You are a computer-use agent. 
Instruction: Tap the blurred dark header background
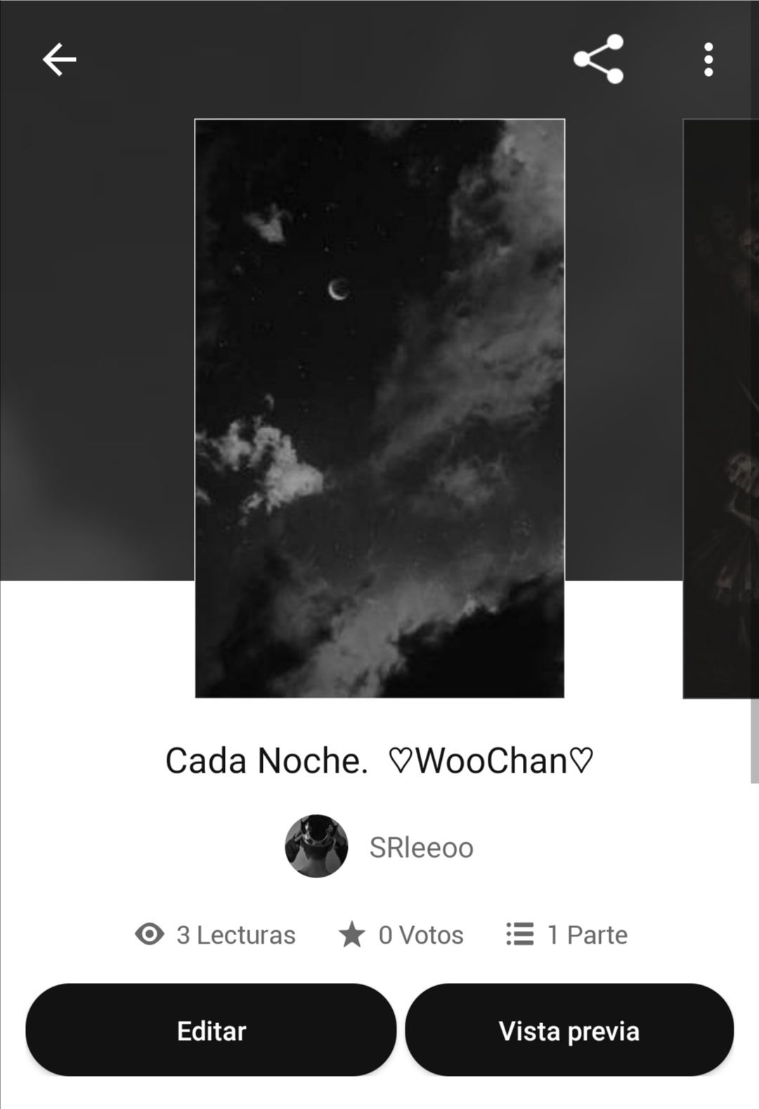click(x=97, y=317)
